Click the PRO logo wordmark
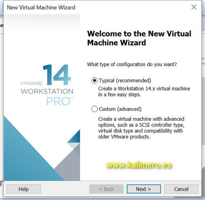Image resolution: width=205 pixels, height=200 pixels. 60,101
